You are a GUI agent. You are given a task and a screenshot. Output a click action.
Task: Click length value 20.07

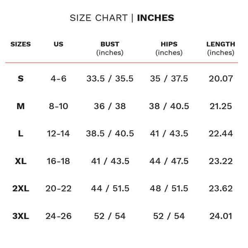(x=221, y=79)
